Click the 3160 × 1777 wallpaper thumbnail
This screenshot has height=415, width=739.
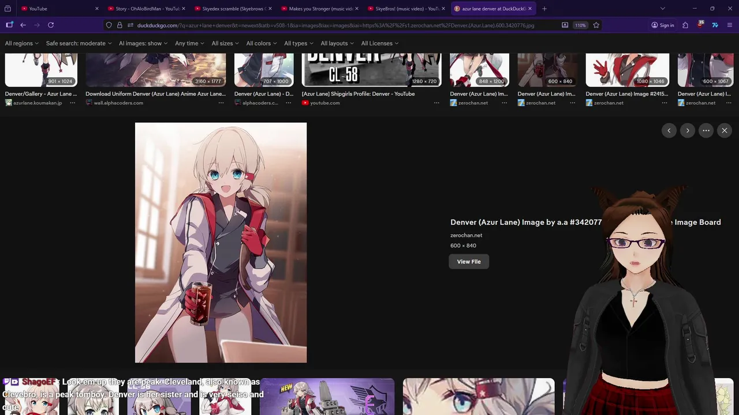tap(156, 70)
